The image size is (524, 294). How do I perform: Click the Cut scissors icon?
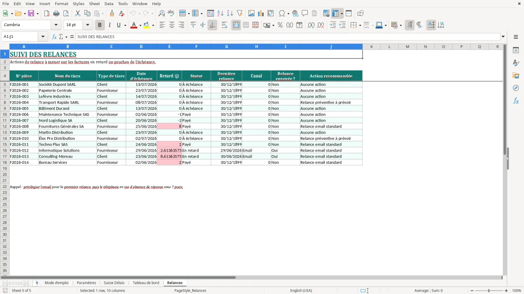pyautogui.click(x=78, y=14)
